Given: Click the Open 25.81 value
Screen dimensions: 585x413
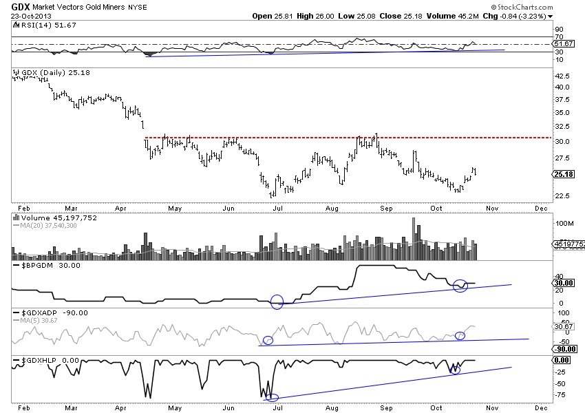Looking at the screenshot, I should coord(273,16).
